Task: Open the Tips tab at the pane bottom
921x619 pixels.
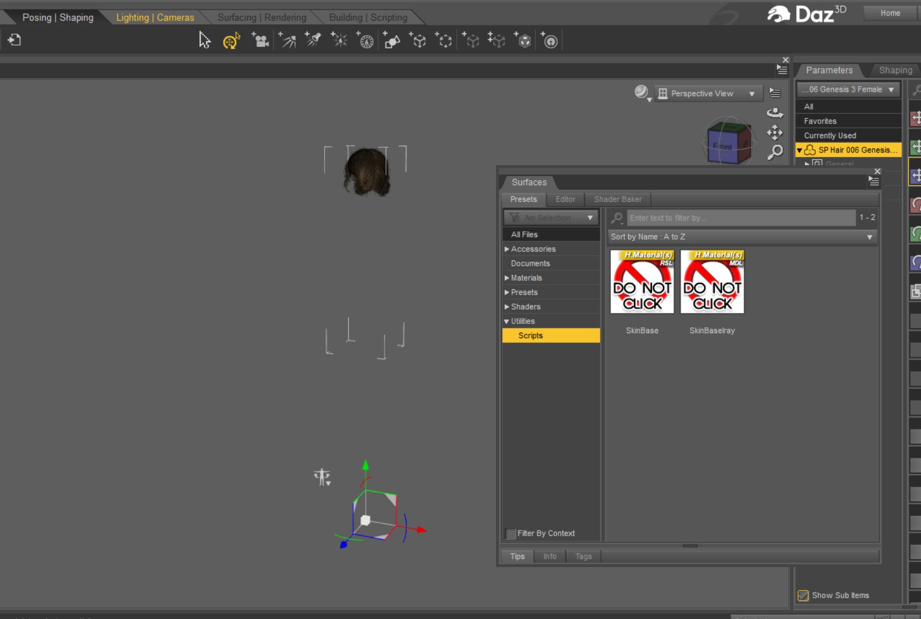Action: [x=517, y=556]
